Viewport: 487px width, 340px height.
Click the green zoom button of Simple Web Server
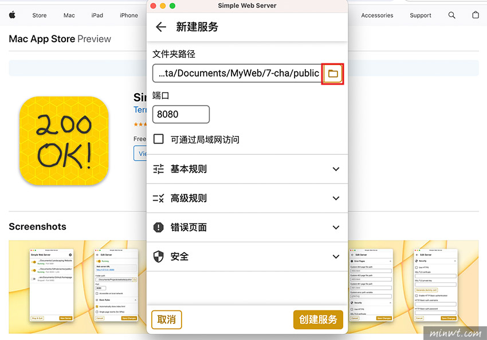point(172,6)
